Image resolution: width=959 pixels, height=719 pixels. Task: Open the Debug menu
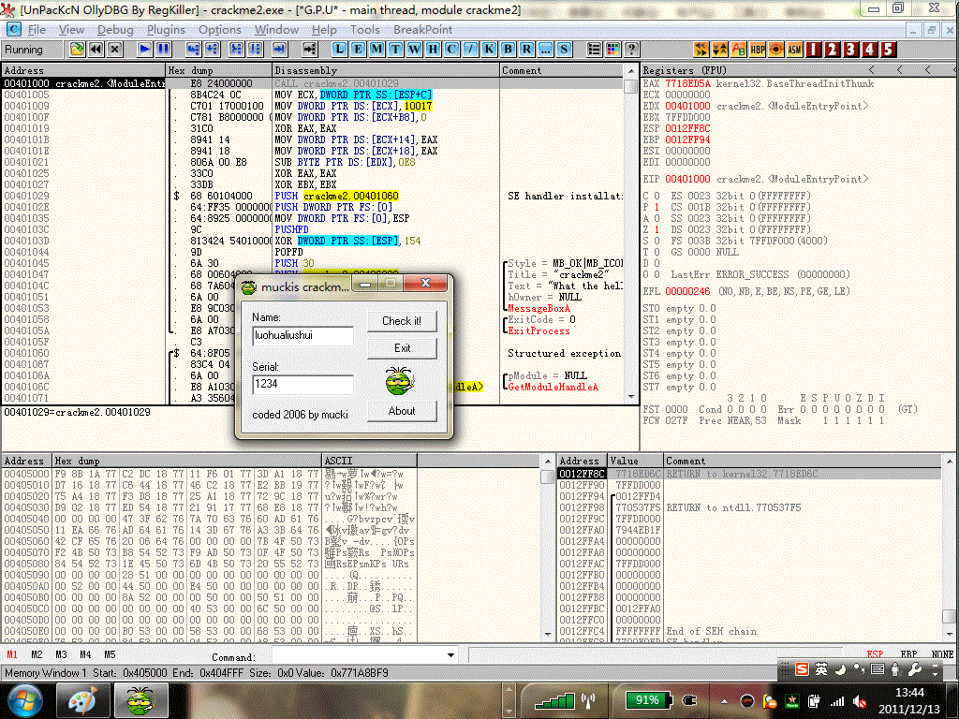point(115,29)
